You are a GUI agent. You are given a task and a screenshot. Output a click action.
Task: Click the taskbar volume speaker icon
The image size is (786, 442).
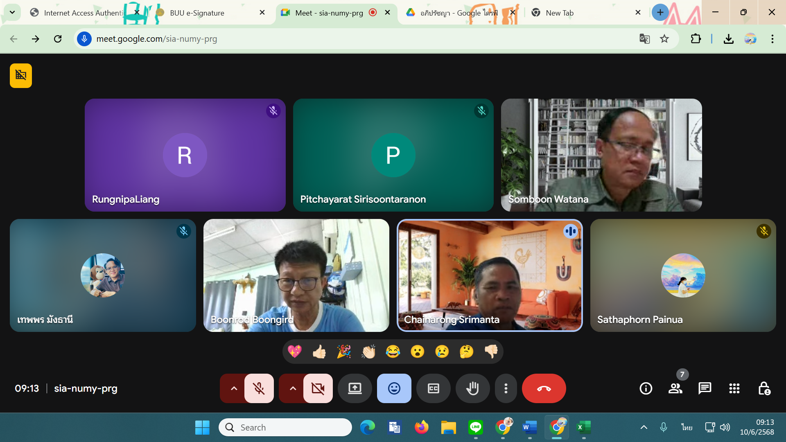(725, 427)
